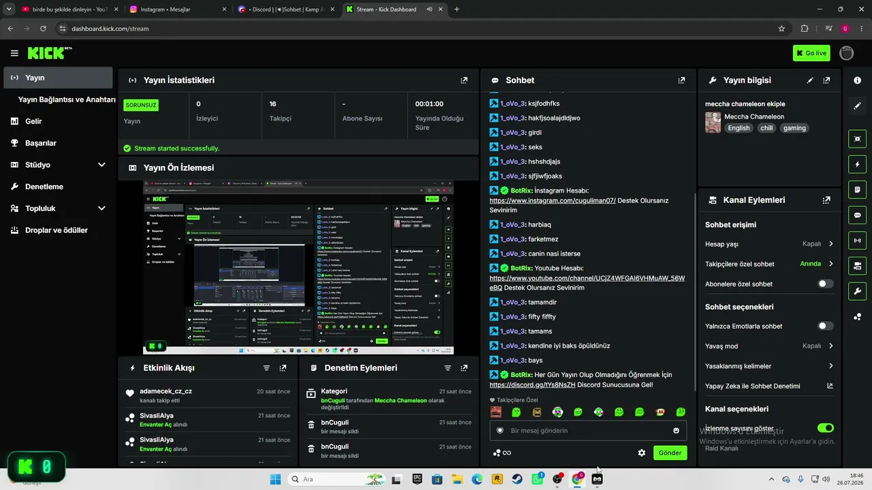Disable İzlenme sayısını göster switch
This screenshot has height=490, width=872.
825,428
